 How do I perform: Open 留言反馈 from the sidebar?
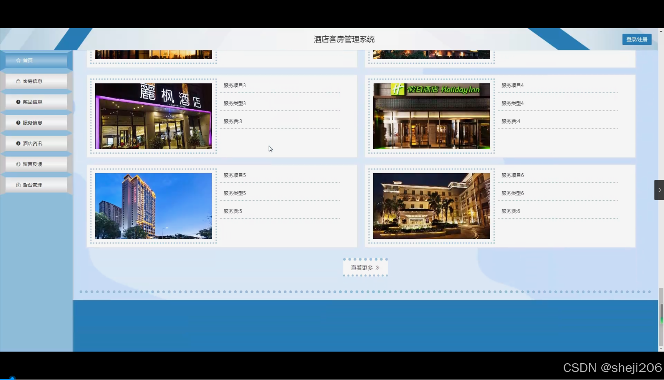pos(36,164)
